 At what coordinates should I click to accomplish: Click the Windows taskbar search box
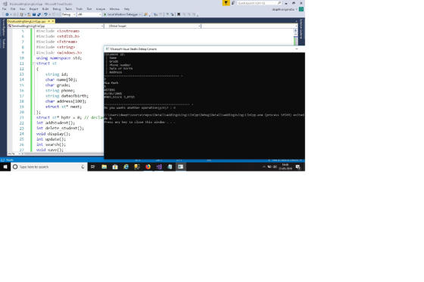pyautogui.click(x=48, y=167)
